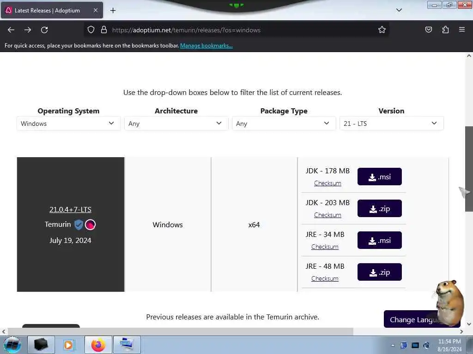
Task: Click the scroll right arrow
Action: click(461, 332)
